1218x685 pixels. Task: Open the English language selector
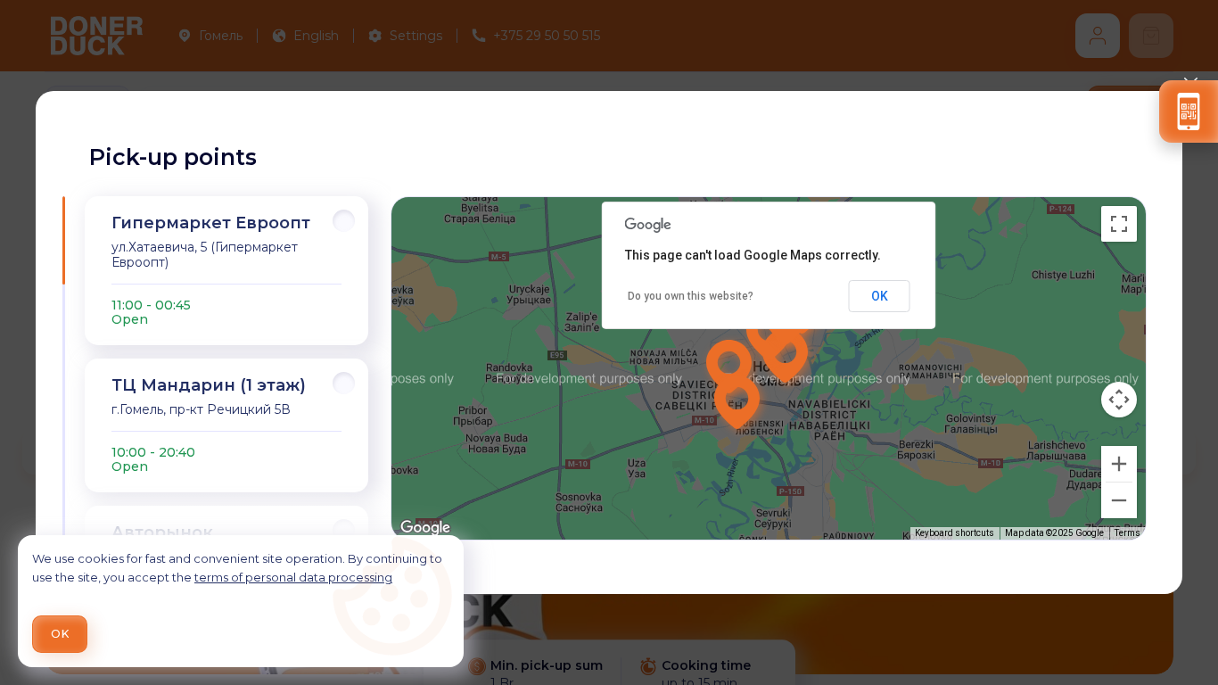[306, 36]
